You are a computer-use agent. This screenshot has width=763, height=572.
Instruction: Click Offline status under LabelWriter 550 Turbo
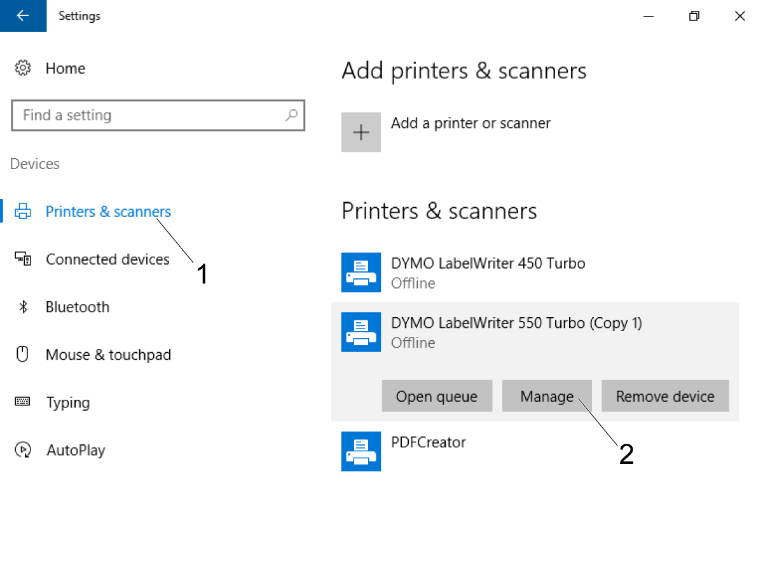click(413, 343)
